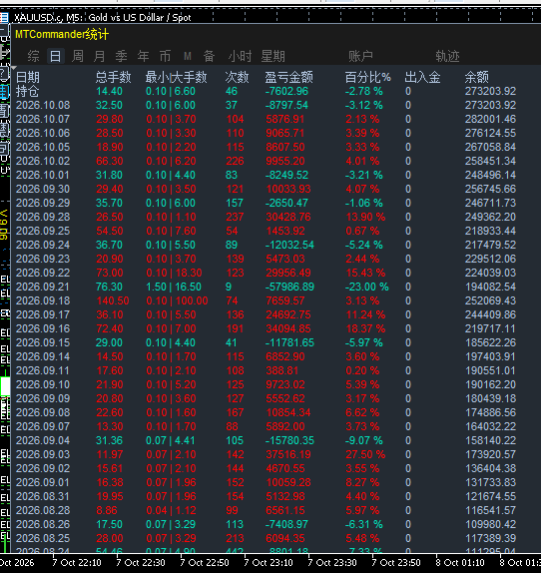Click the 余额 column header
This screenshot has height=573, width=541.
(x=477, y=77)
